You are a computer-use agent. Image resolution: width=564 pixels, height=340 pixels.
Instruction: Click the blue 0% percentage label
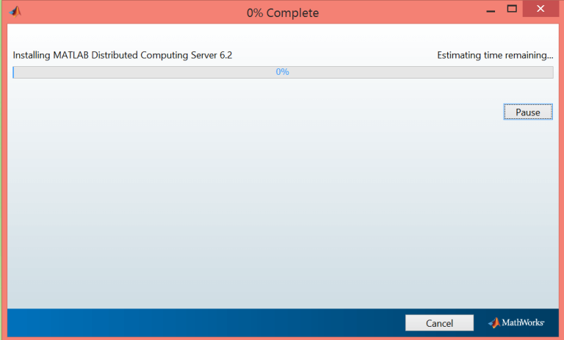(x=282, y=72)
